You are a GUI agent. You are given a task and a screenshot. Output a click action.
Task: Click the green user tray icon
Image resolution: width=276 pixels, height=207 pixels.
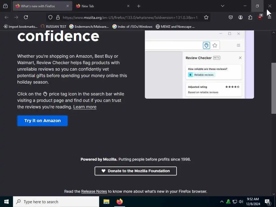point(228,202)
